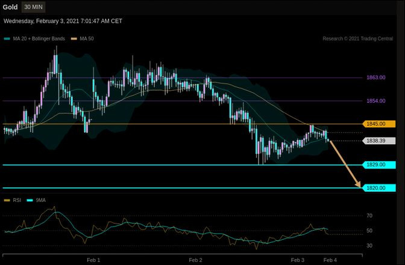405x265 pixels.
Task: Click the Research © 2021 Trading Central credit
Action: [x=358, y=38]
